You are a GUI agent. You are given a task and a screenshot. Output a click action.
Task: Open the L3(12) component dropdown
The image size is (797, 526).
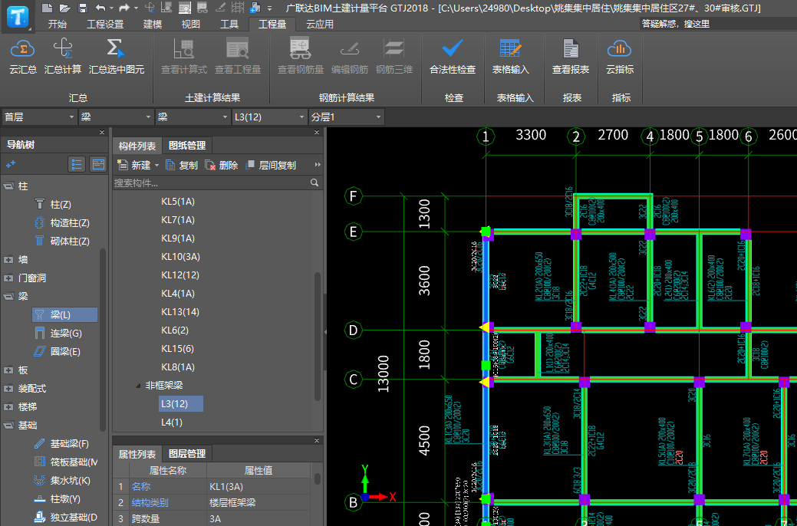[269, 117]
